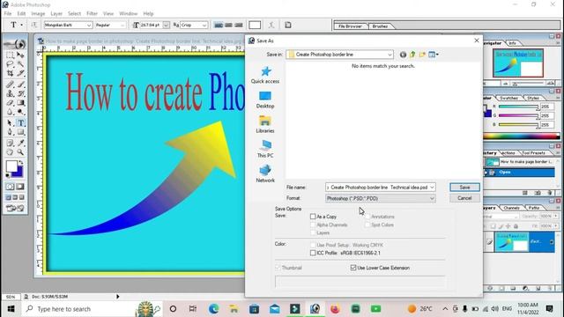Select the Healing Brush tool

pyautogui.click(x=10, y=85)
